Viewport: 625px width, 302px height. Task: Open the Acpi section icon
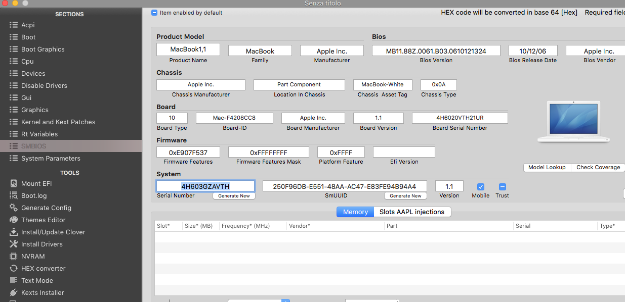pyautogui.click(x=14, y=25)
